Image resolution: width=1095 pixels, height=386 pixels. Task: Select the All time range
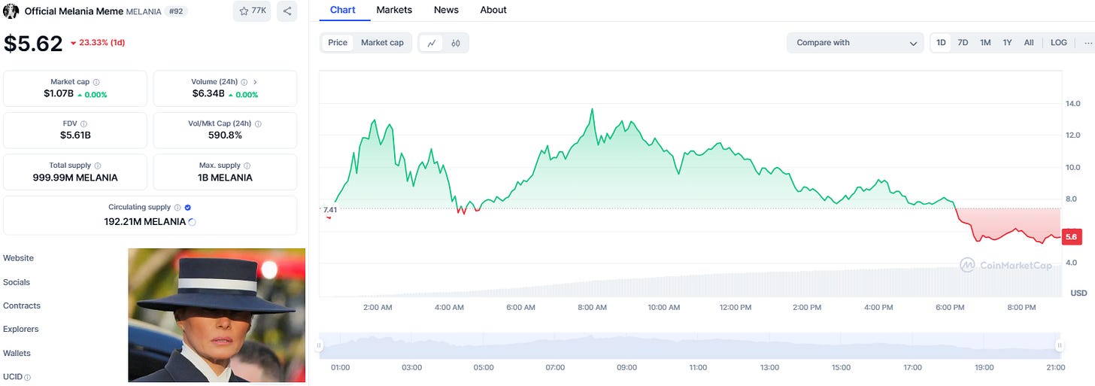[x=1029, y=43]
